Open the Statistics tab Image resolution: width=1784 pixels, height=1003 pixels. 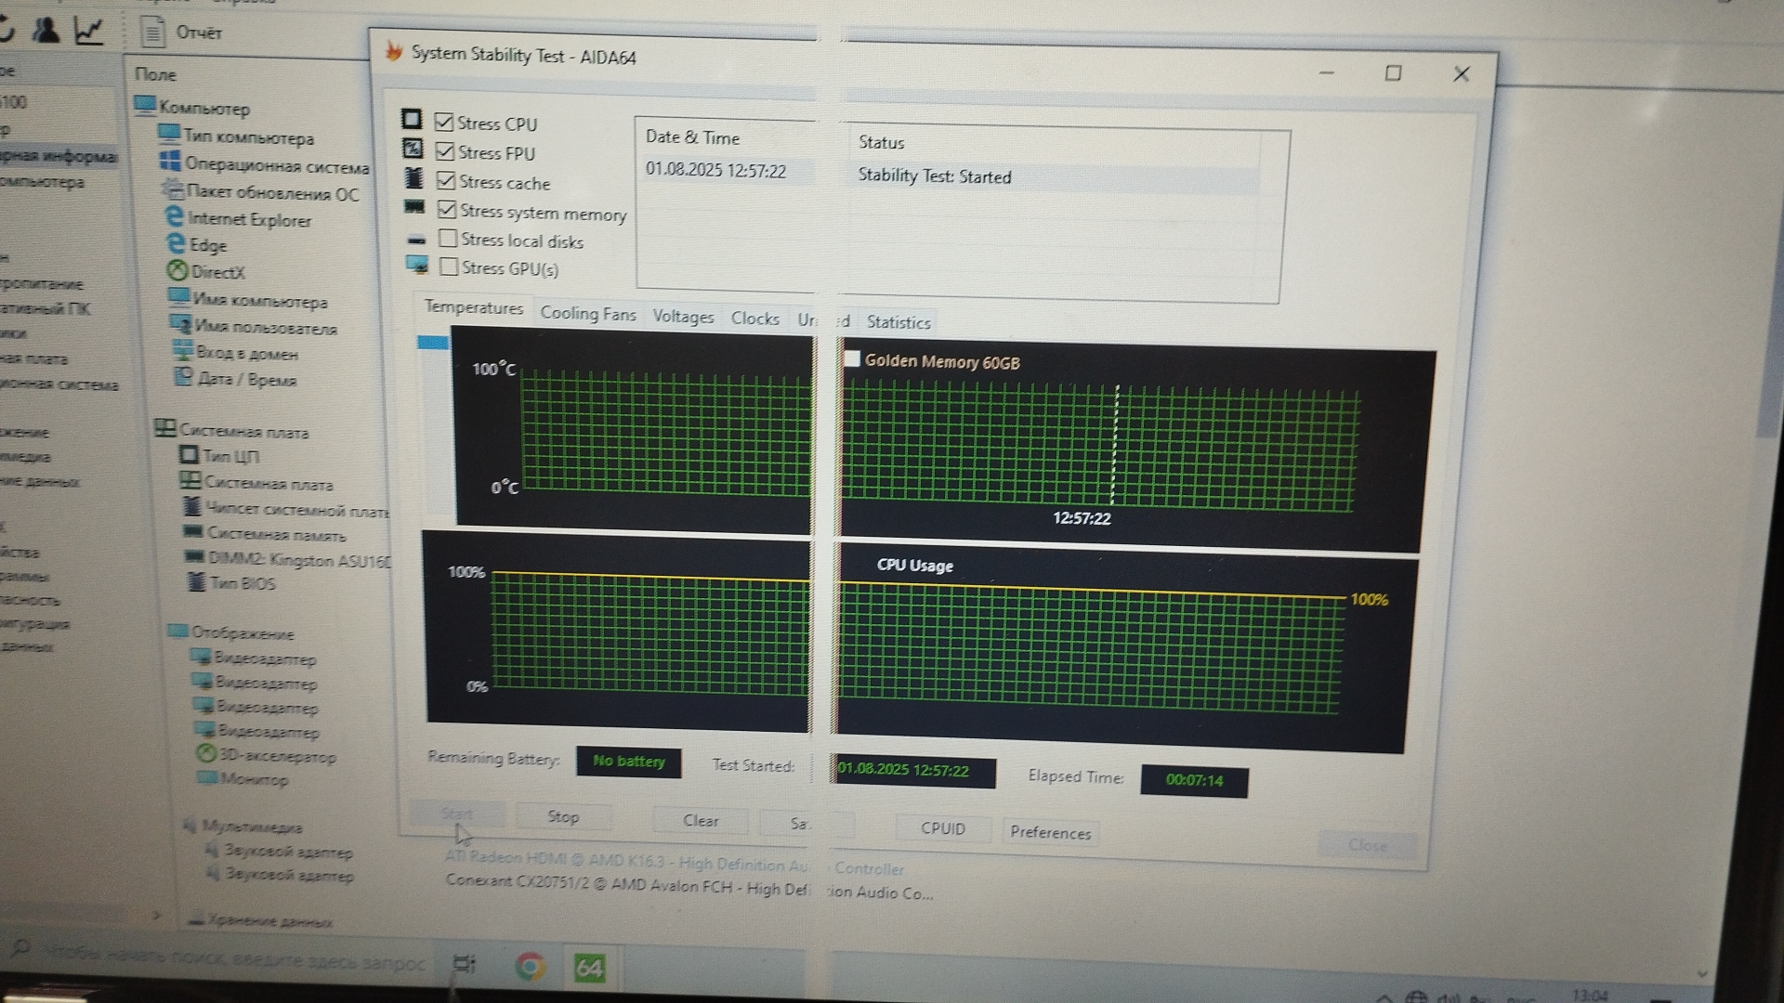pos(898,322)
